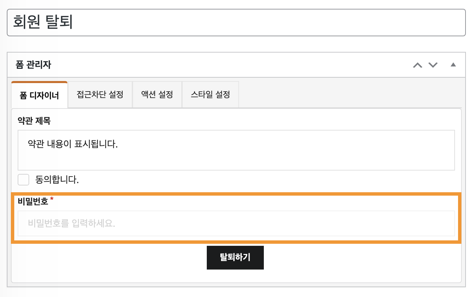Open the 접근차단 설정 tab
The image size is (474, 297).
[100, 95]
